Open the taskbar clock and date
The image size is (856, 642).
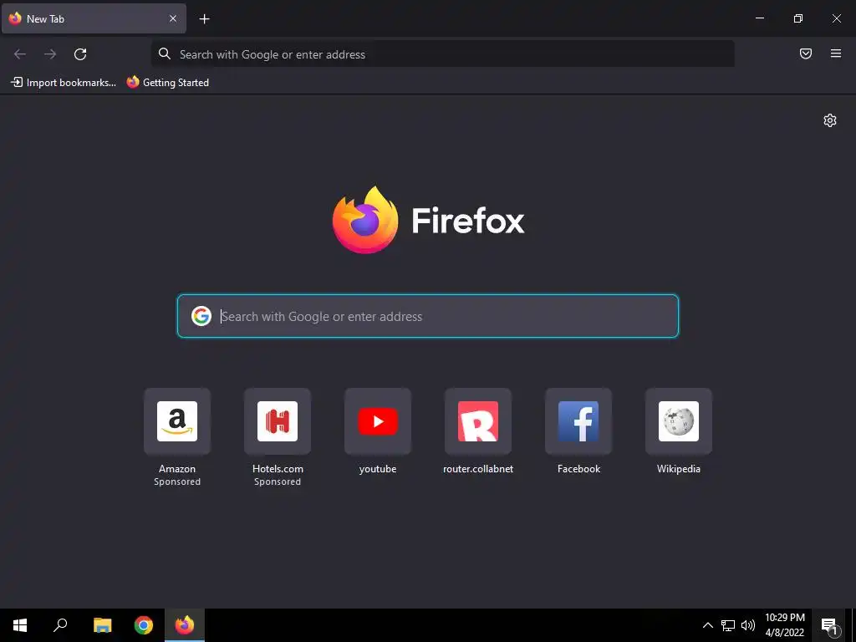click(784, 625)
